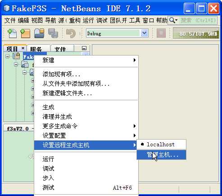Click into the search Ctrl+I field

click(x=198, y=20)
